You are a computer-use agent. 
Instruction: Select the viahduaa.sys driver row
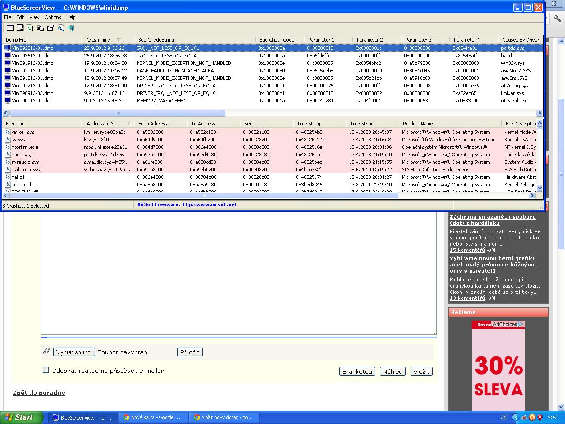click(269, 170)
